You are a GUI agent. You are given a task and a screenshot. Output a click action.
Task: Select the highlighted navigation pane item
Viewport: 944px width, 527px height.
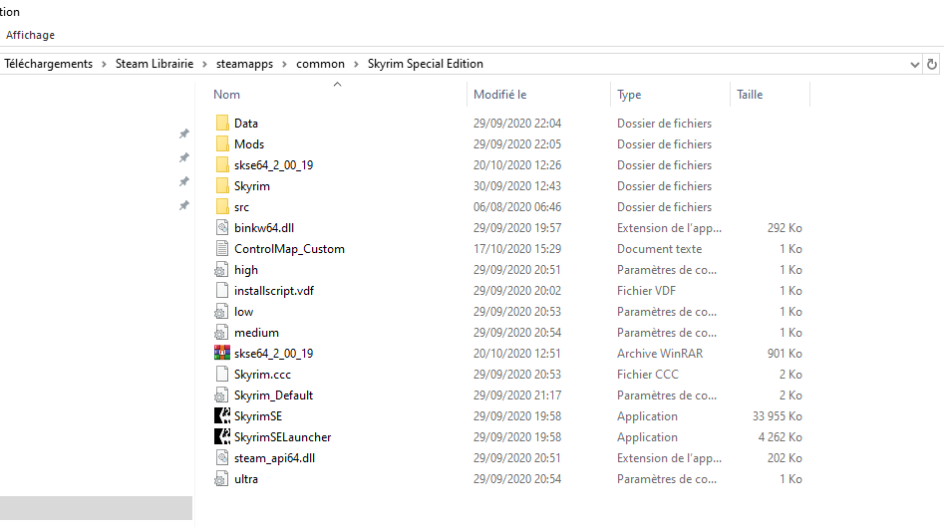97,508
